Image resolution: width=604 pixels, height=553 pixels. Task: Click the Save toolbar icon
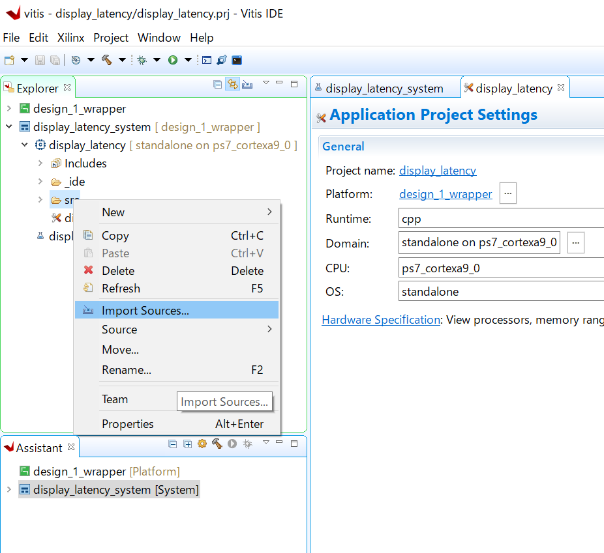[40, 60]
